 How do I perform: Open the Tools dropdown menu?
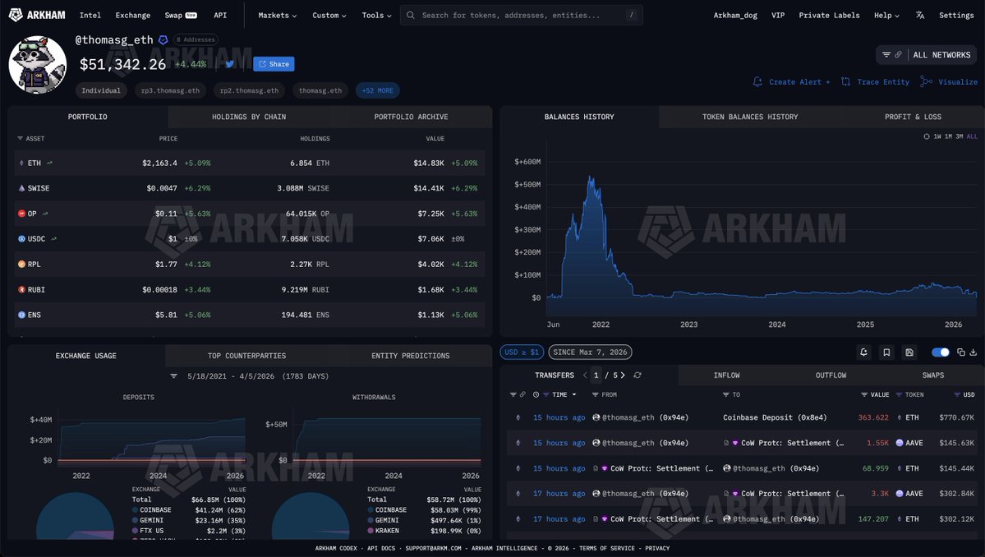(376, 15)
